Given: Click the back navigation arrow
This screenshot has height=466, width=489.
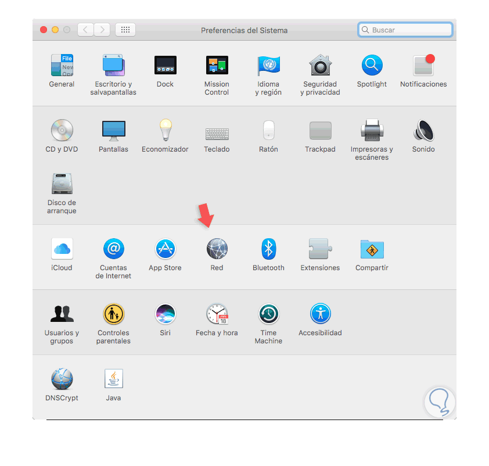Looking at the screenshot, I should 85,30.
